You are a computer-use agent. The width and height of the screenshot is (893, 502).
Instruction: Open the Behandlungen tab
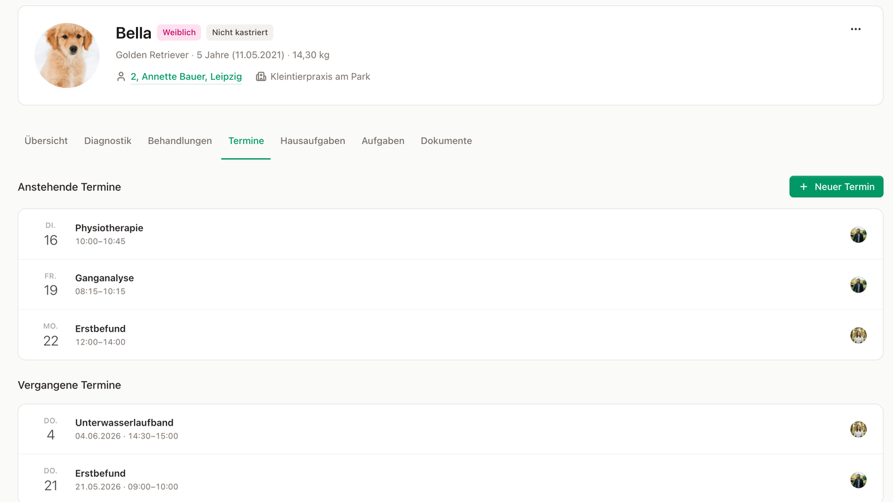(x=180, y=141)
